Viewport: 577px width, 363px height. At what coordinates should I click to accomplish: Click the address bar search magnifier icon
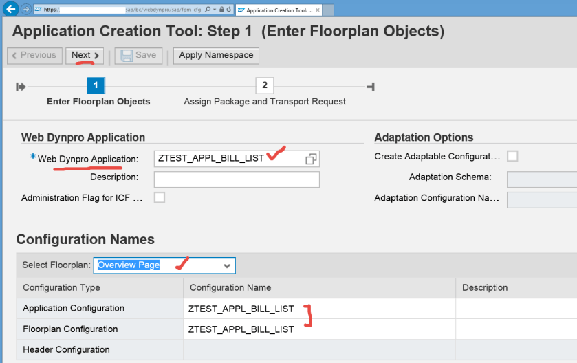tap(208, 10)
